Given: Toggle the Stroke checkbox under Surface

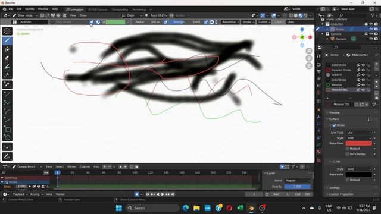Looking at the screenshot, I should (335, 125).
